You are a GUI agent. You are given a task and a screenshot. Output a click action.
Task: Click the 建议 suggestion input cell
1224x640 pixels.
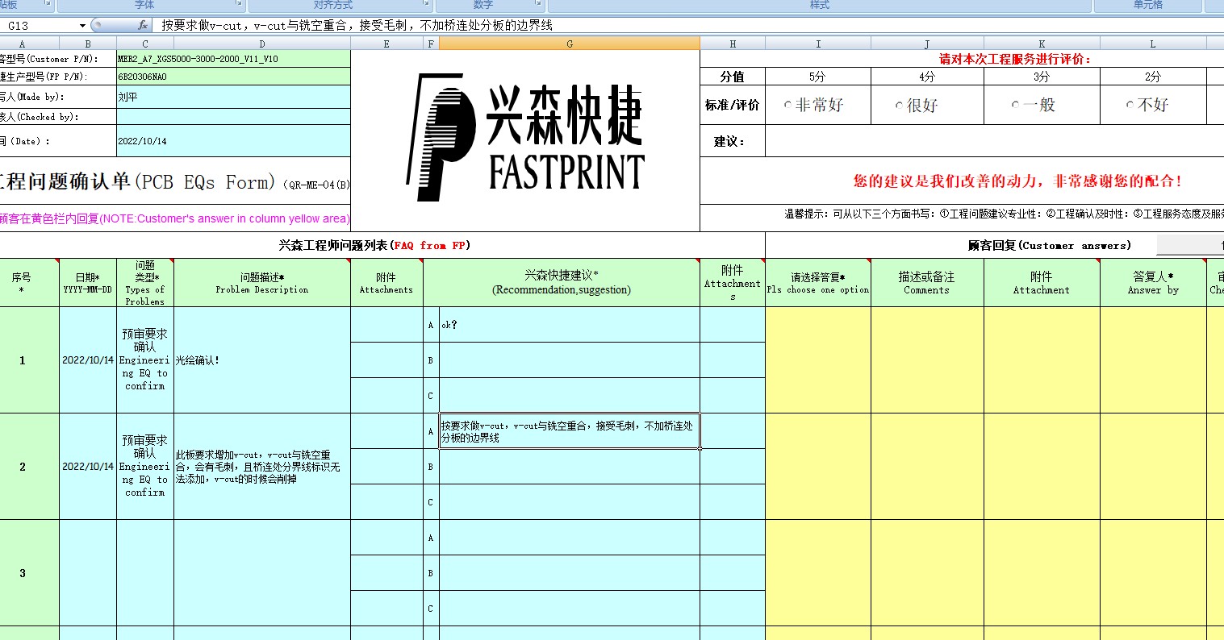pos(994,141)
